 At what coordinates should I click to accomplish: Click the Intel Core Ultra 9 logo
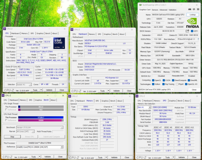(x=59, y=43)
